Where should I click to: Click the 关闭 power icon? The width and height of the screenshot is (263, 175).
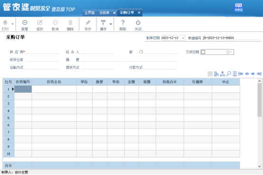coord(138,23)
